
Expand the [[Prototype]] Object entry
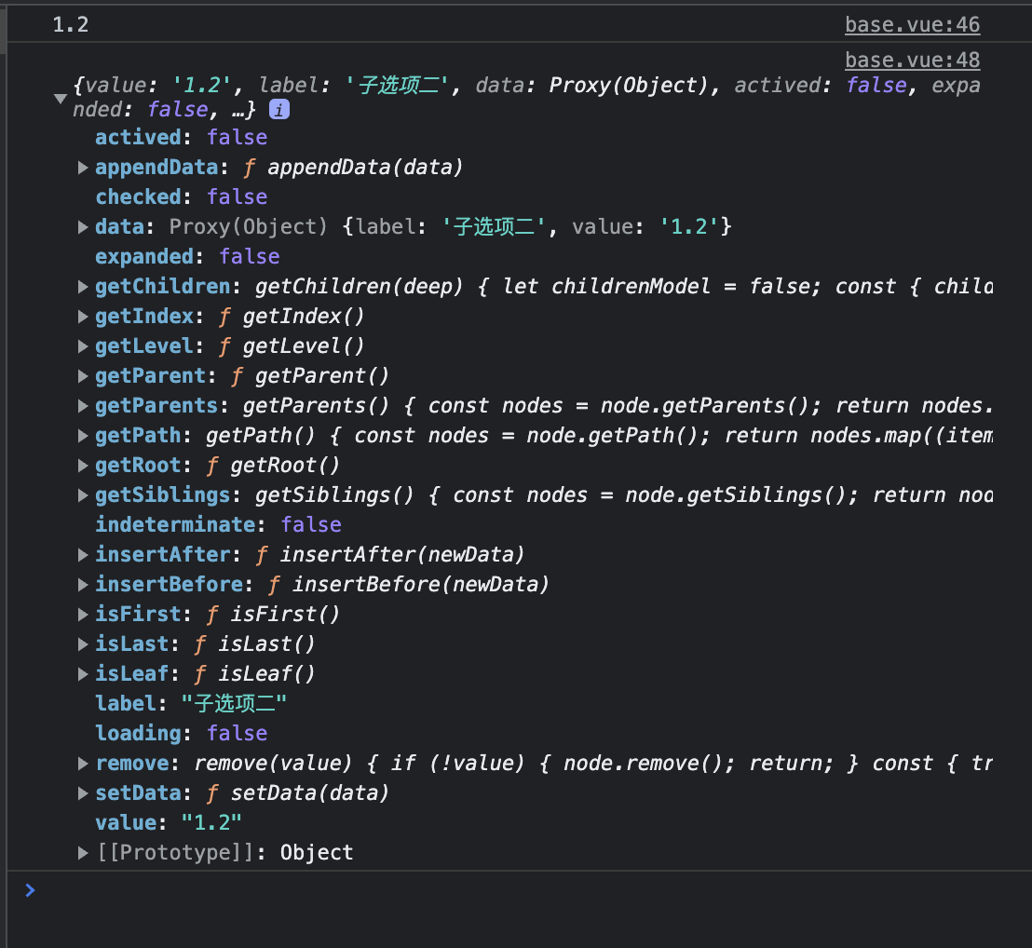point(81,852)
